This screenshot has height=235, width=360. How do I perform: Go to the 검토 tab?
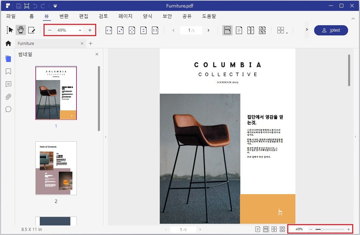pyautogui.click(x=103, y=16)
